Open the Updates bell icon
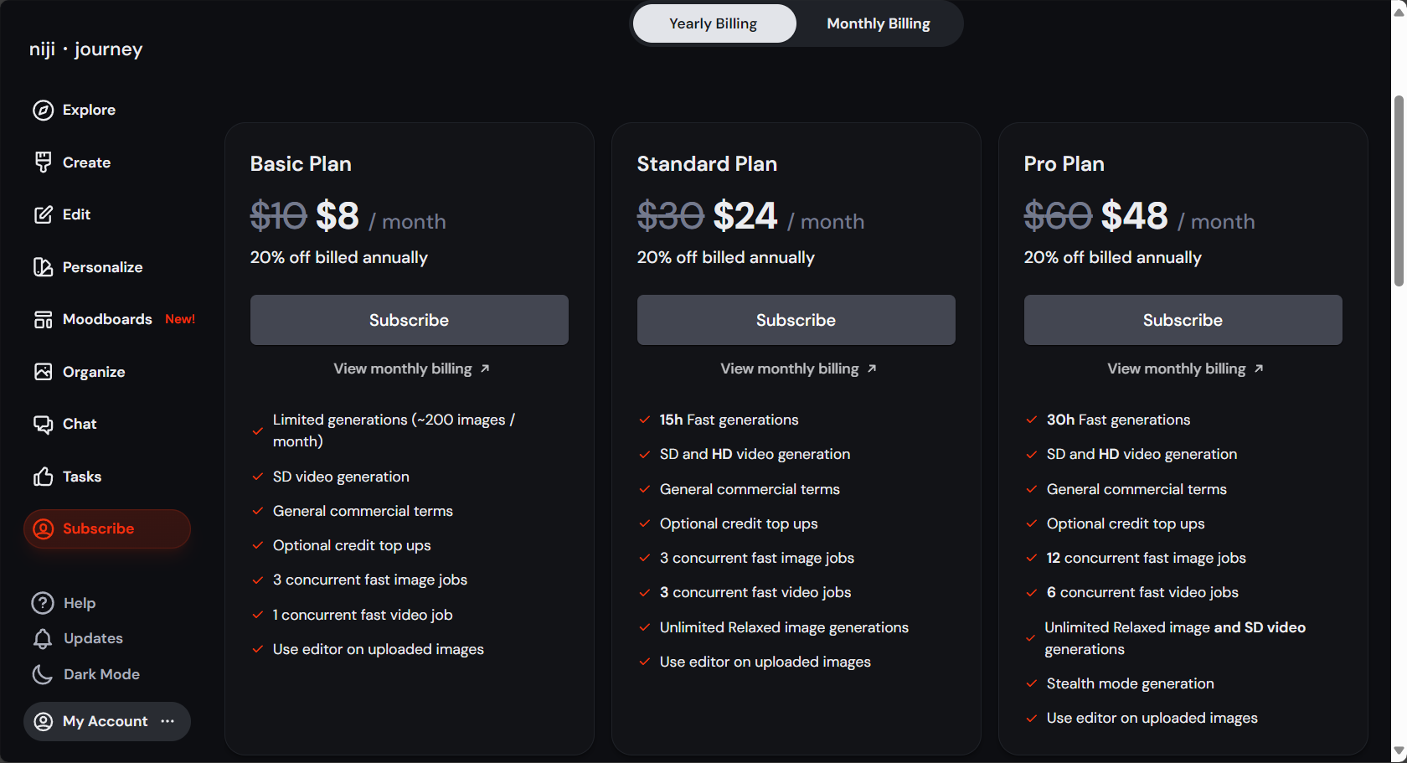The width and height of the screenshot is (1407, 763). [43, 639]
